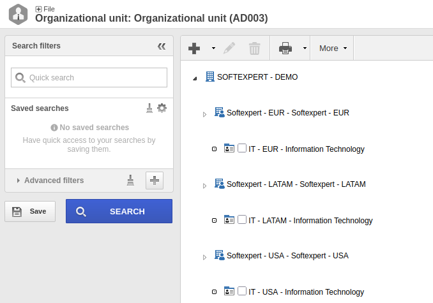This screenshot has height=303, width=433.
Task: Click the delete trash icon
Action: [x=254, y=48]
